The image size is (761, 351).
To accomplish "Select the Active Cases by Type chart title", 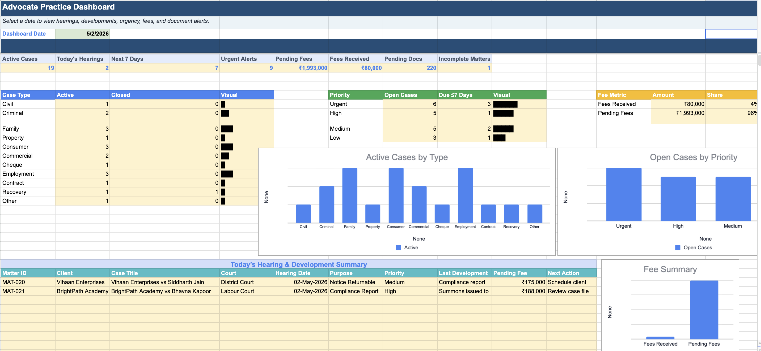I will point(407,157).
